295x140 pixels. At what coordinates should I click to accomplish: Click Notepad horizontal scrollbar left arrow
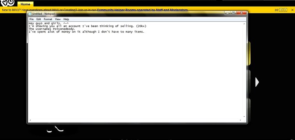[30, 120]
